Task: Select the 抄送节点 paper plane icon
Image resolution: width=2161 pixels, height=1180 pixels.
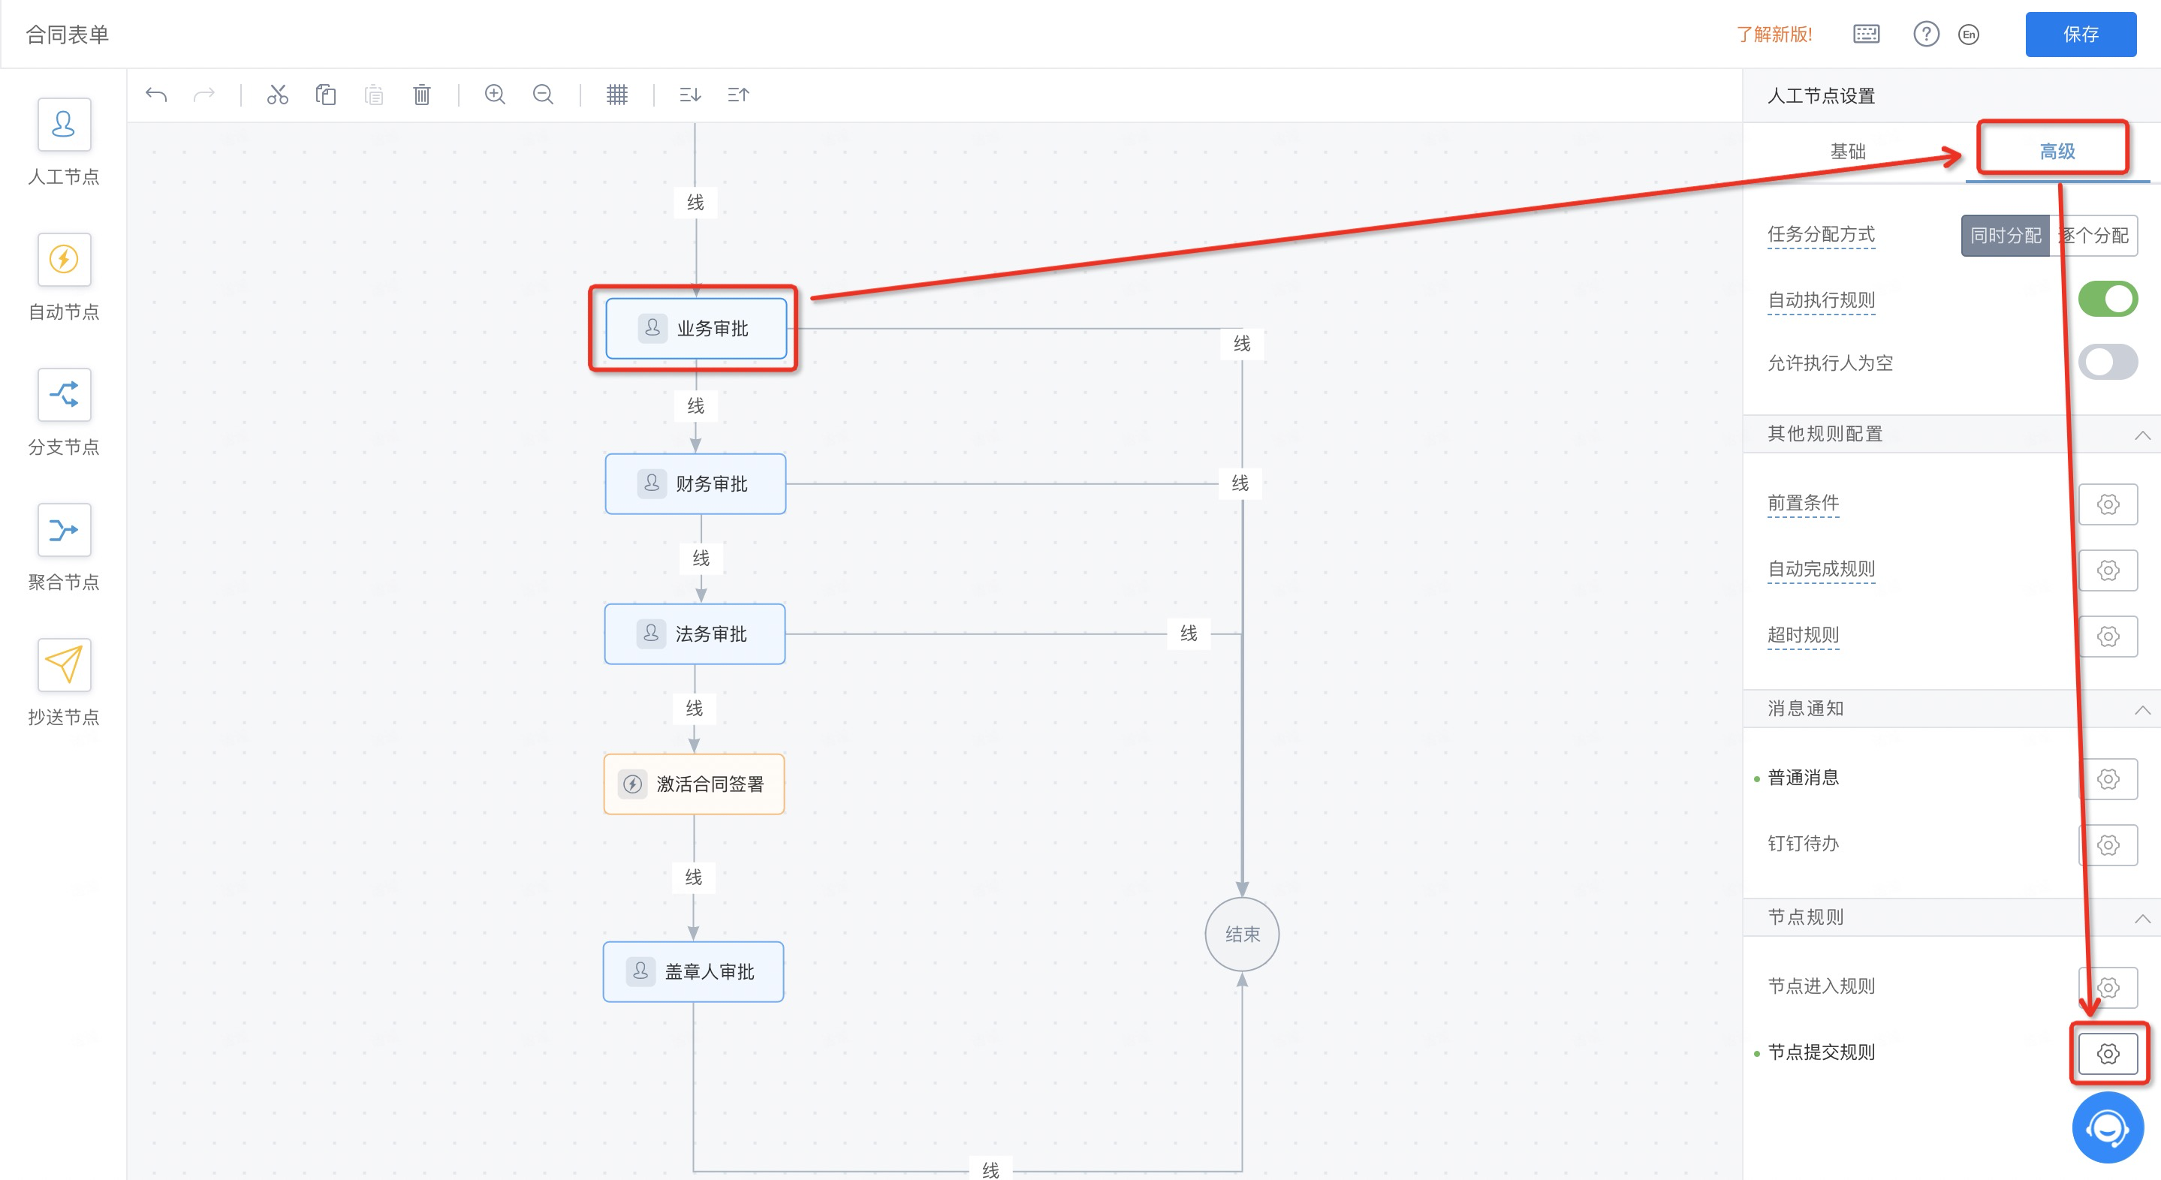Action: click(x=64, y=664)
